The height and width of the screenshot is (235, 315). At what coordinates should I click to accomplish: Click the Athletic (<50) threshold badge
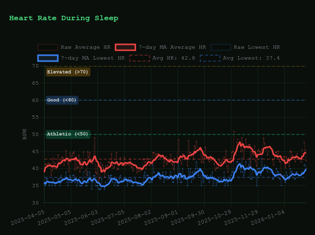coord(67,134)
